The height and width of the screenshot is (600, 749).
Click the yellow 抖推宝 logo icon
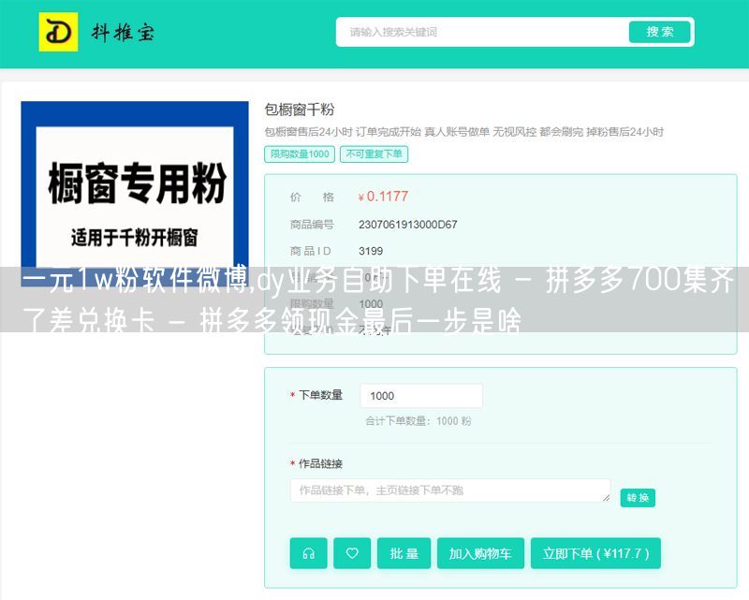pos(58,32)
